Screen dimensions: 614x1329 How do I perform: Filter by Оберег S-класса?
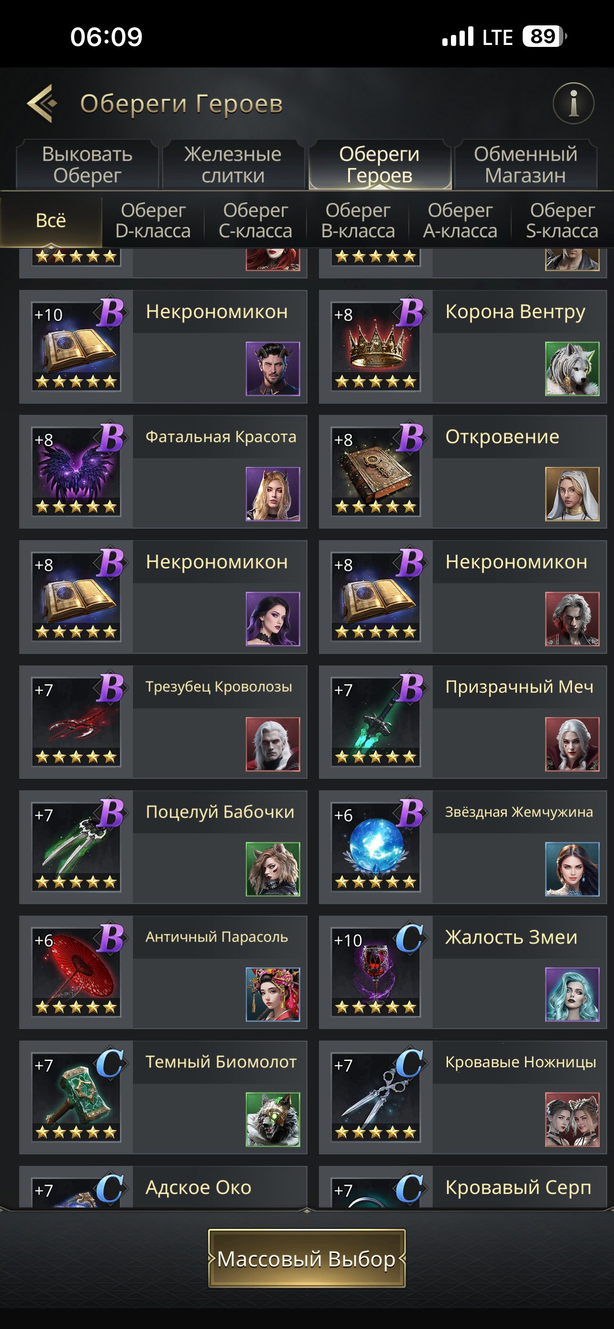pos(562,220)
